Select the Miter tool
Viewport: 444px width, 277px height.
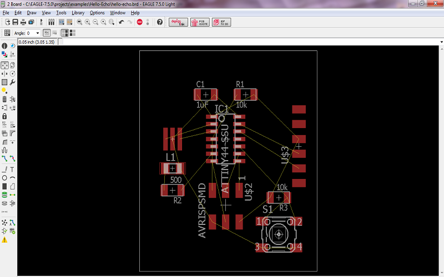pyautogui.click(x=12, y=133)
